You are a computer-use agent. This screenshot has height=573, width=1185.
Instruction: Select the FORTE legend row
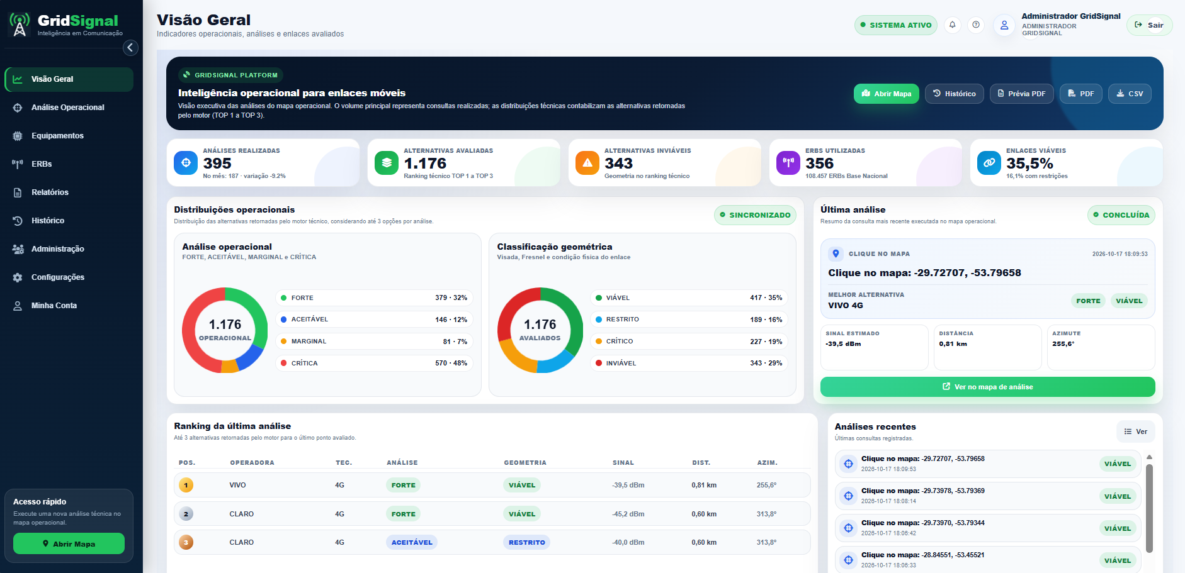[x=374, y=298]
